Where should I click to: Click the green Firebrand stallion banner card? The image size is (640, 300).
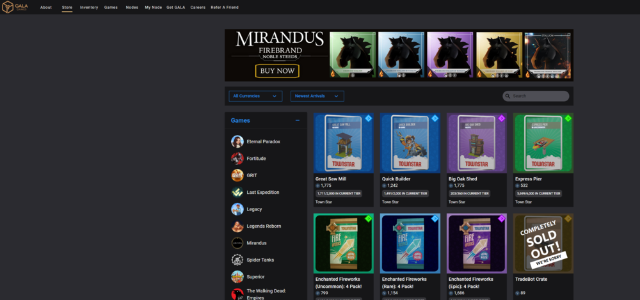coord(353,55)
